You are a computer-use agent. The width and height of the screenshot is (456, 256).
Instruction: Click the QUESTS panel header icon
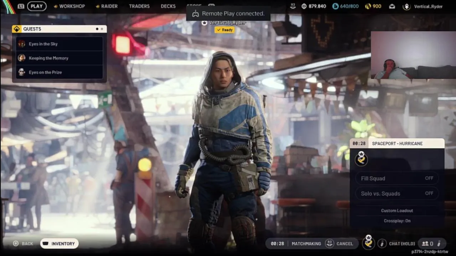click(17, 29)
